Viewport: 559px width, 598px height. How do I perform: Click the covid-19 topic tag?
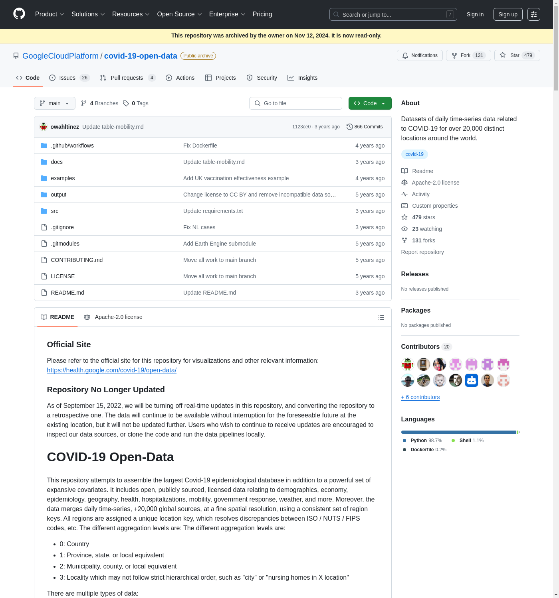click(414, 154)
